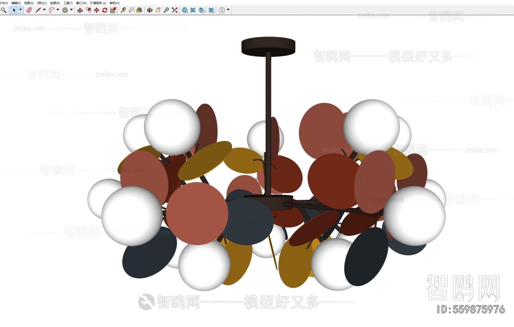Viewport: 514px width, 327px height.
Task: Open the 编辑(E) menu
Action: coord(16,3)
